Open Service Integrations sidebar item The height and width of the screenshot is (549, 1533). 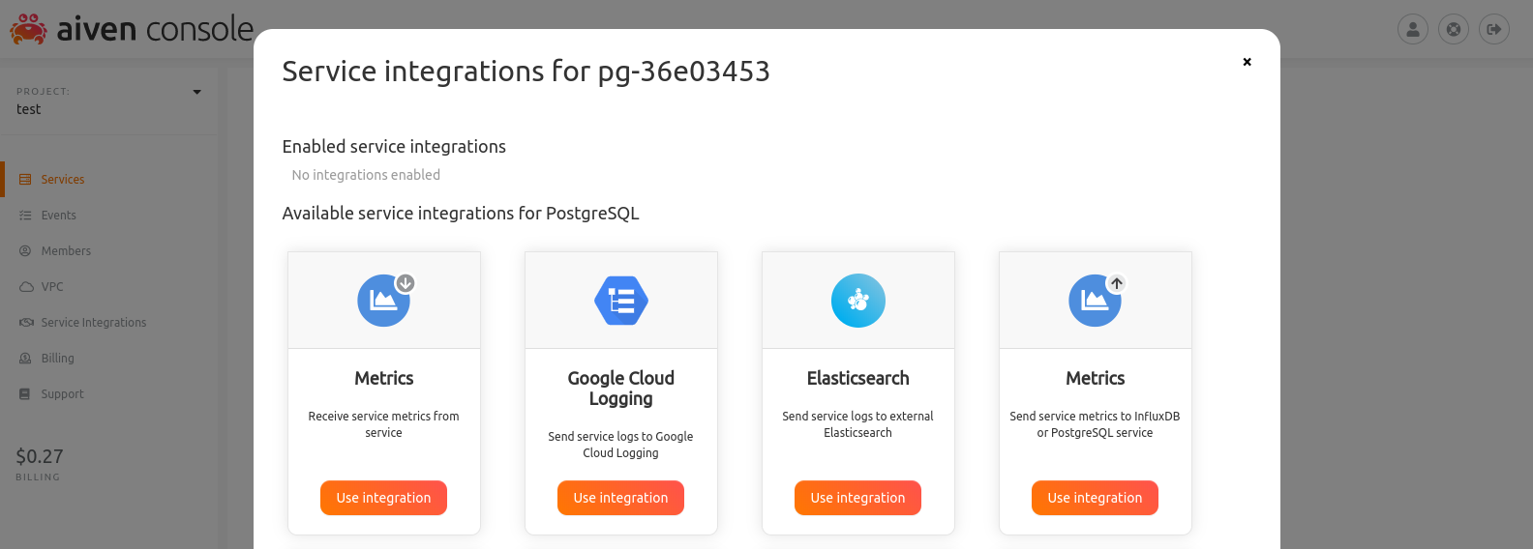pos(94,323)
